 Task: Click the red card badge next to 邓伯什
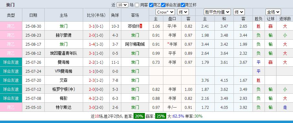coord(141,26)
